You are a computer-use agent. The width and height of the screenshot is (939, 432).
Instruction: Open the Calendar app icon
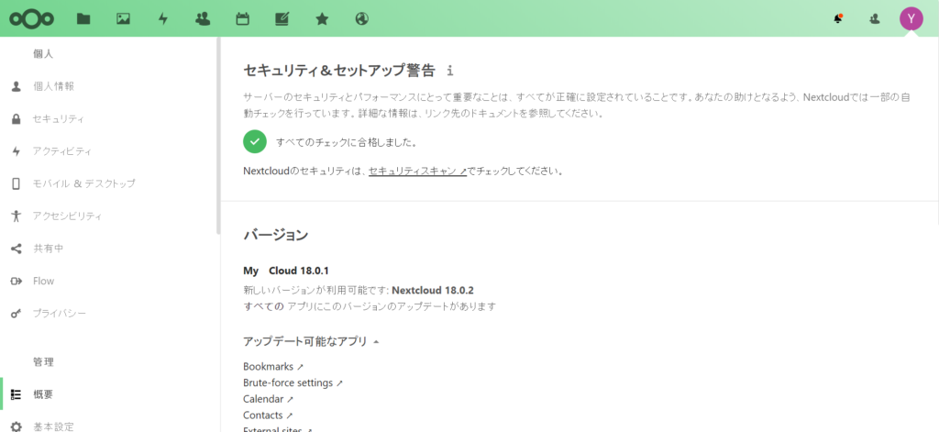pos(242,18)
